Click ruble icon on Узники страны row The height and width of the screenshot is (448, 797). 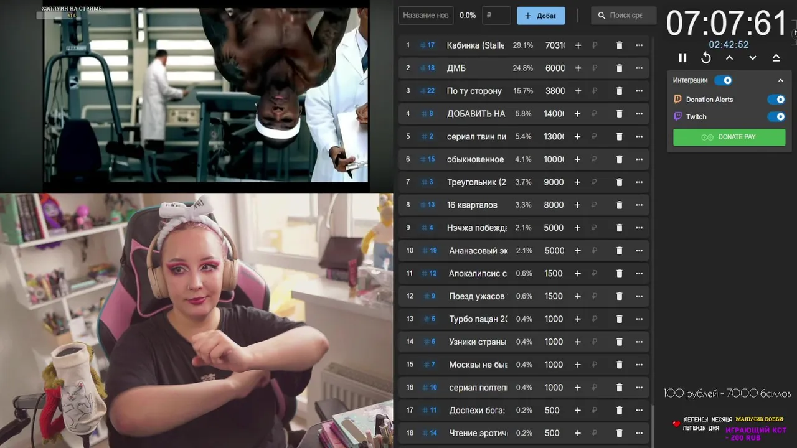click(x=595, y=342)
